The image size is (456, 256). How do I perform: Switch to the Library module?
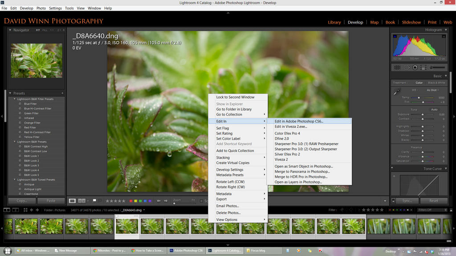click(x=334, y=22)
